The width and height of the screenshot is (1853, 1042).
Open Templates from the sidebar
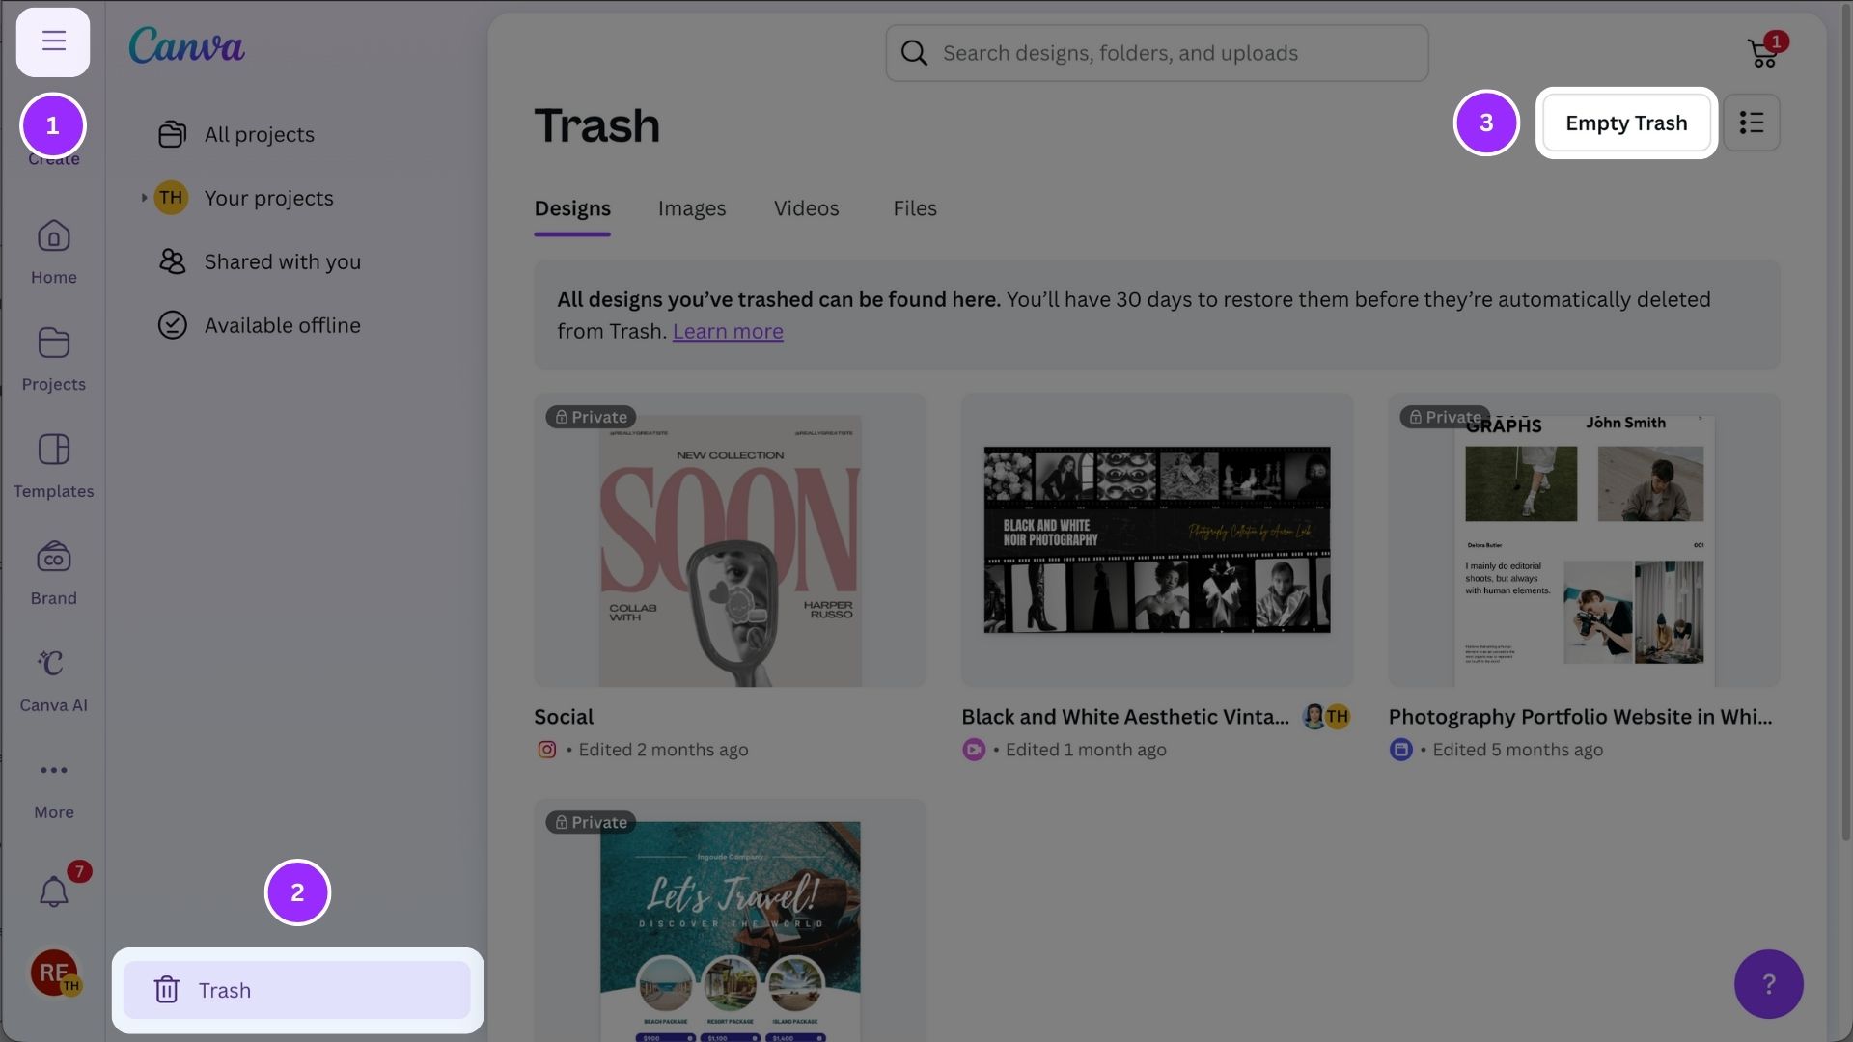tap(53, 465)
